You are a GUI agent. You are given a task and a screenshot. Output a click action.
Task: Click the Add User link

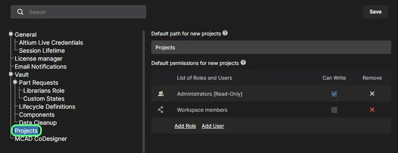tap(213, 126)
